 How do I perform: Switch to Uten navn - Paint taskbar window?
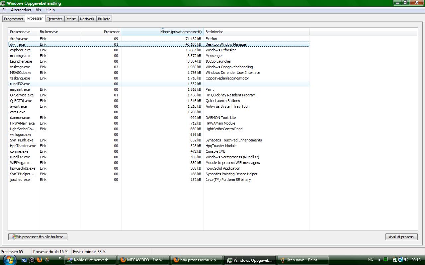point(303,260)
